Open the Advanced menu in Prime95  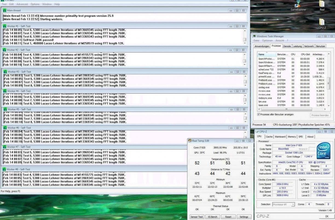pyautogui.click(x=22, y=4)
